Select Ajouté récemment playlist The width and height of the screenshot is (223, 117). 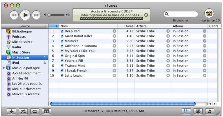pyautogui.click(x=25, y=73)
